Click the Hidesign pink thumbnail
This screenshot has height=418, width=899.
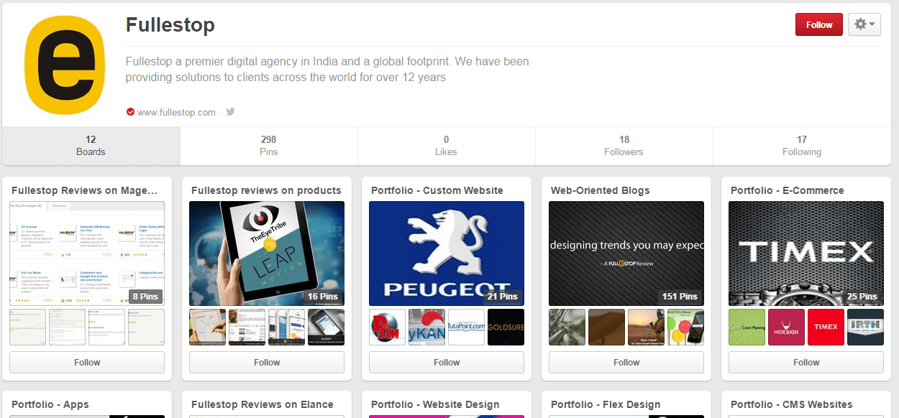click(x=786, y=327)
